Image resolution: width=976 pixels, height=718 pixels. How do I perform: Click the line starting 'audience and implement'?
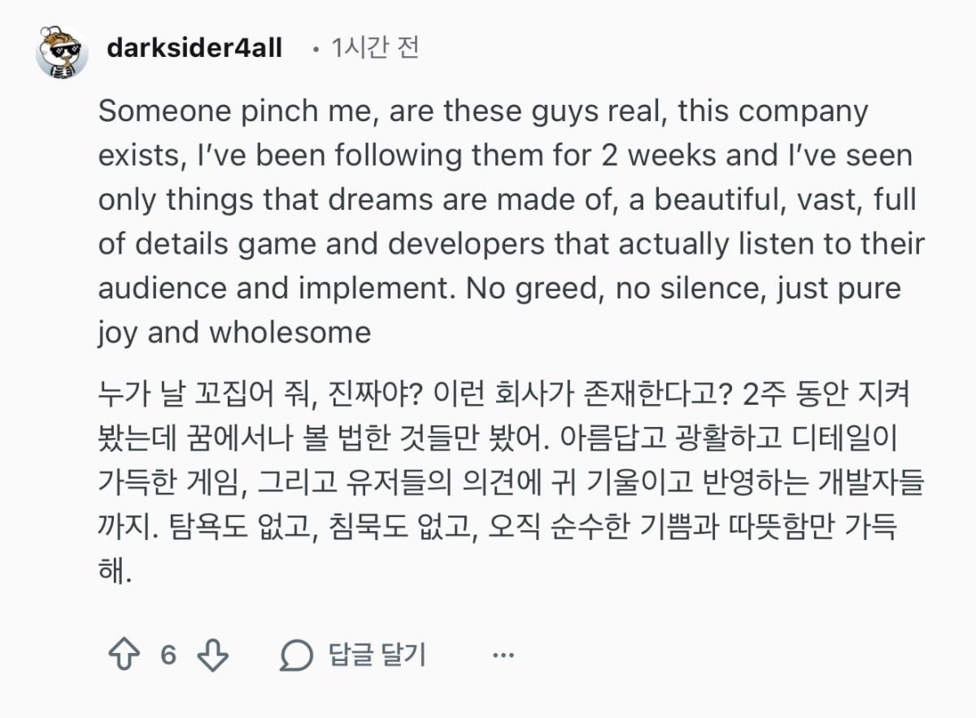(499, 289)
